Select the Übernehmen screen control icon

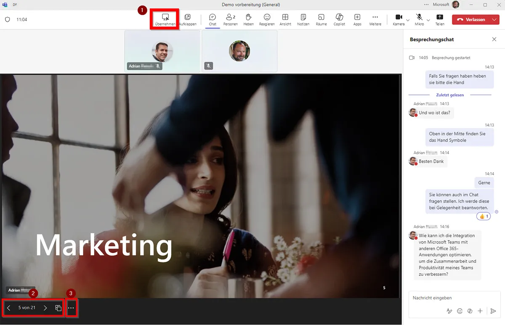pyautogui.click(x=165, y=17)
